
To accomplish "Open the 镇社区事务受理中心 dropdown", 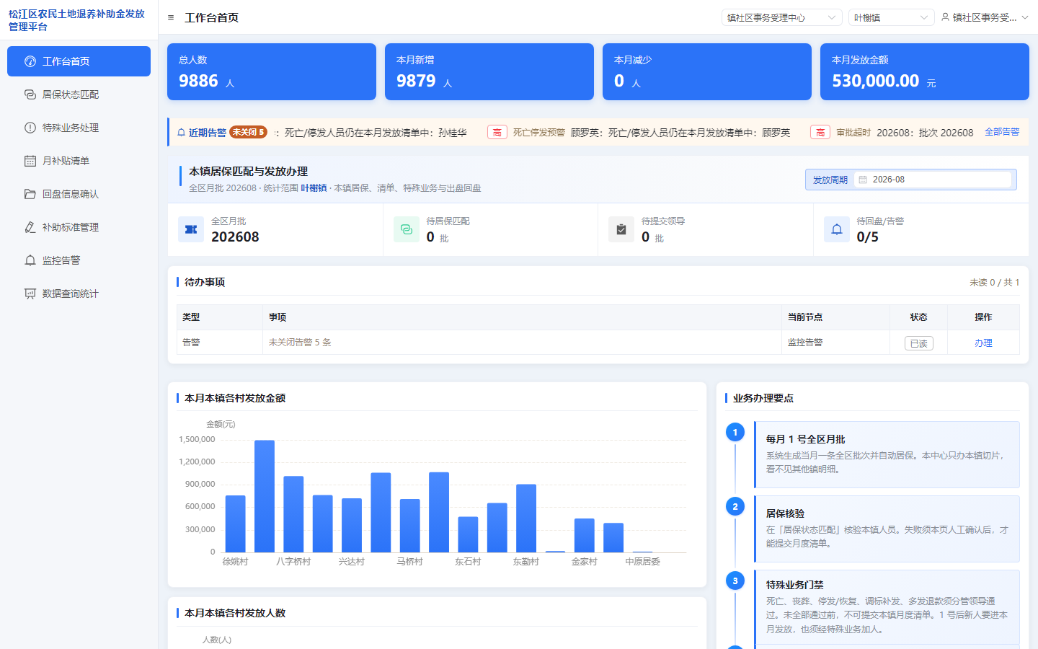I will (x=782, y=17).
